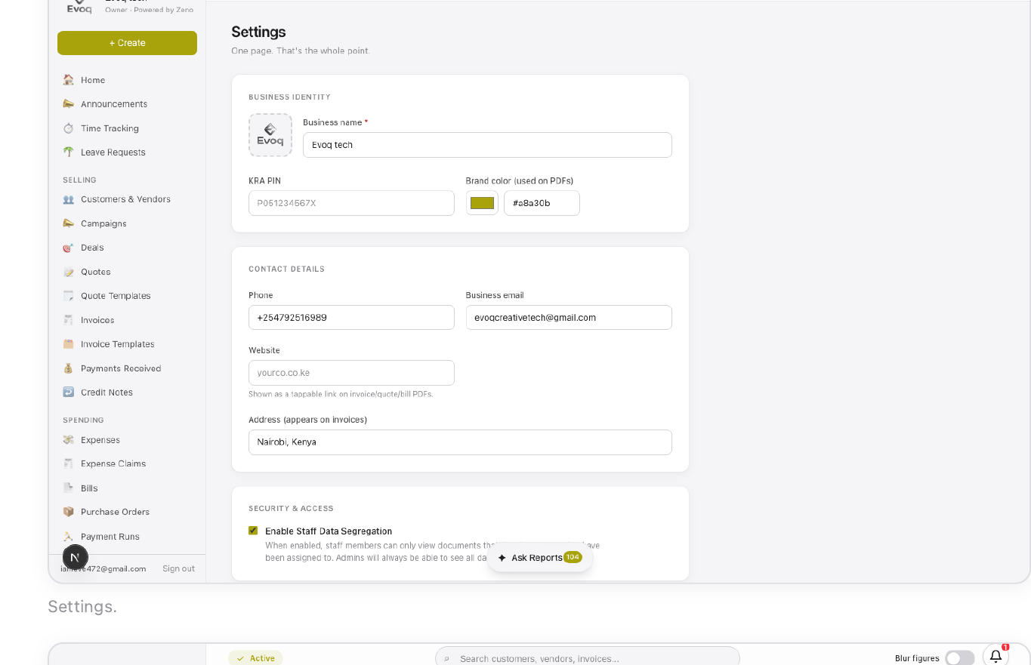The width and height of the screenshot is (1031, 665).
Task: Click the Credit Notes return arrow icon
Action: pos(69,393)
